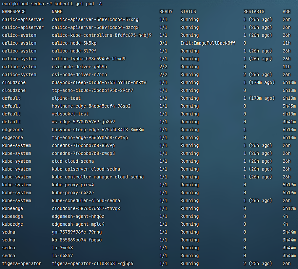Viewport: 298px width, 269px height.
Task: Click pod tcp-echo-cloud-75bcbbf95b-29cn7
Action: pos(92,90)
